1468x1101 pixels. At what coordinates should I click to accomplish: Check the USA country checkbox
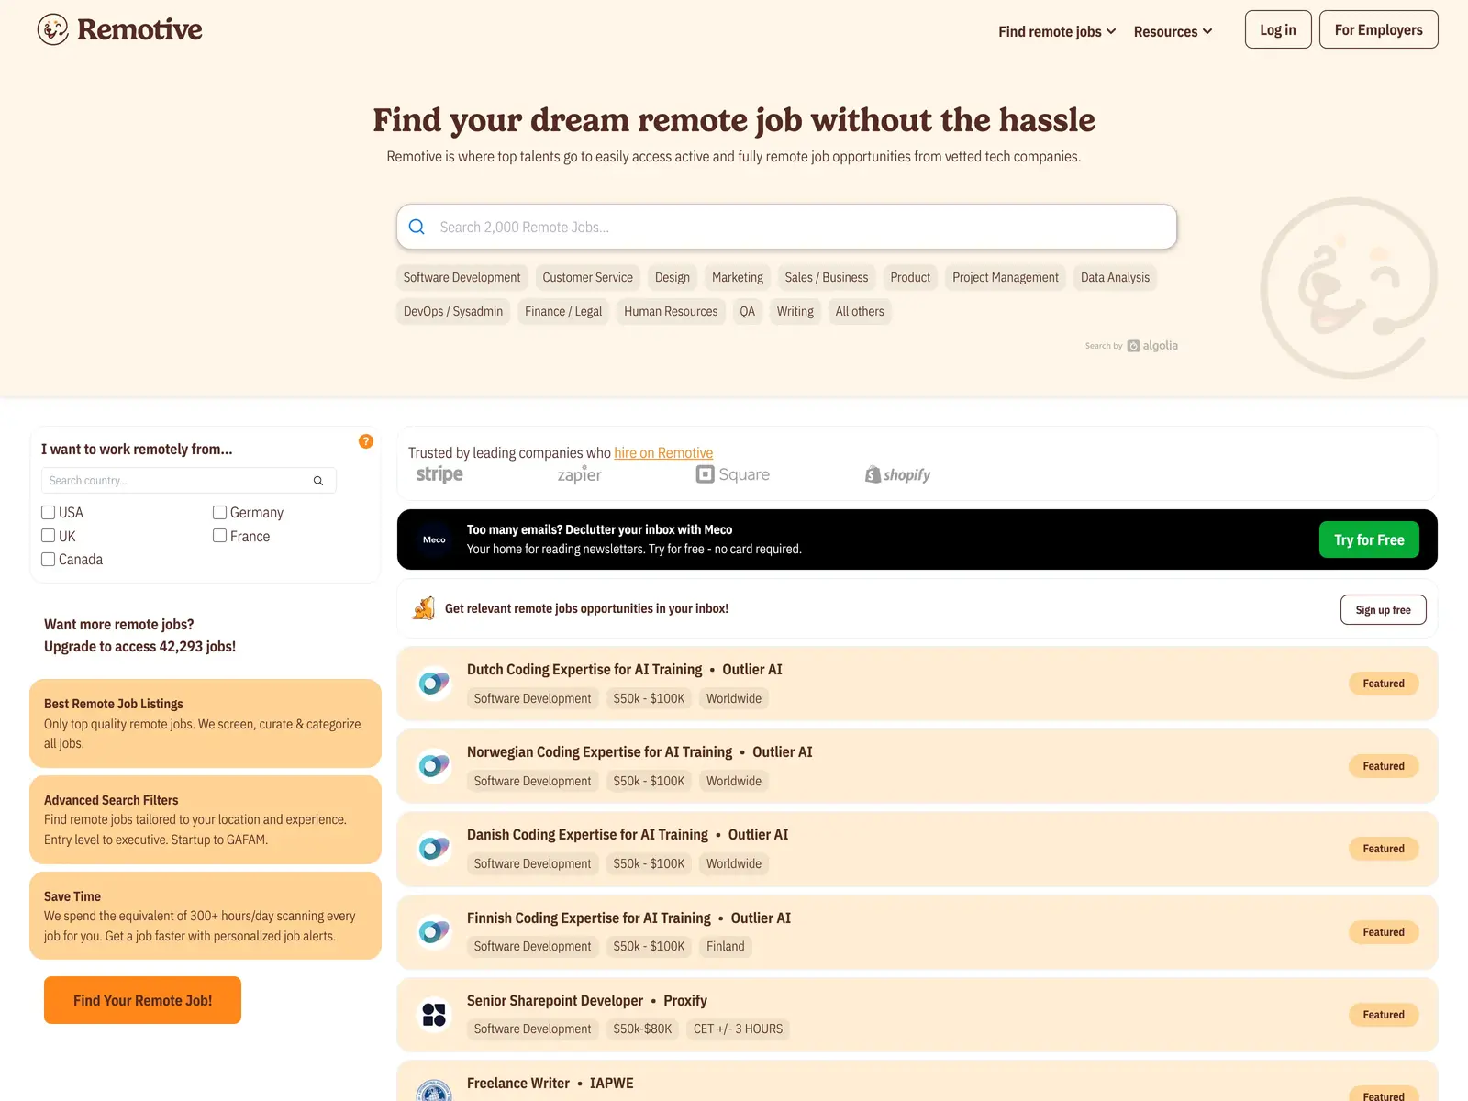tap(49, 512)
